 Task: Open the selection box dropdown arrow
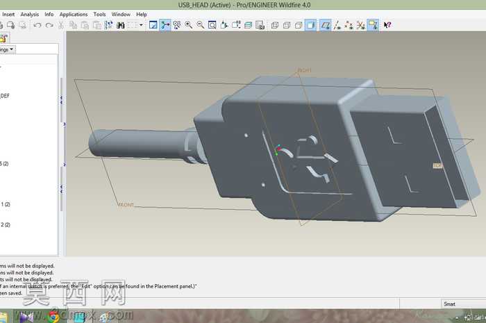pyautogui.click(x=141, y=25)
